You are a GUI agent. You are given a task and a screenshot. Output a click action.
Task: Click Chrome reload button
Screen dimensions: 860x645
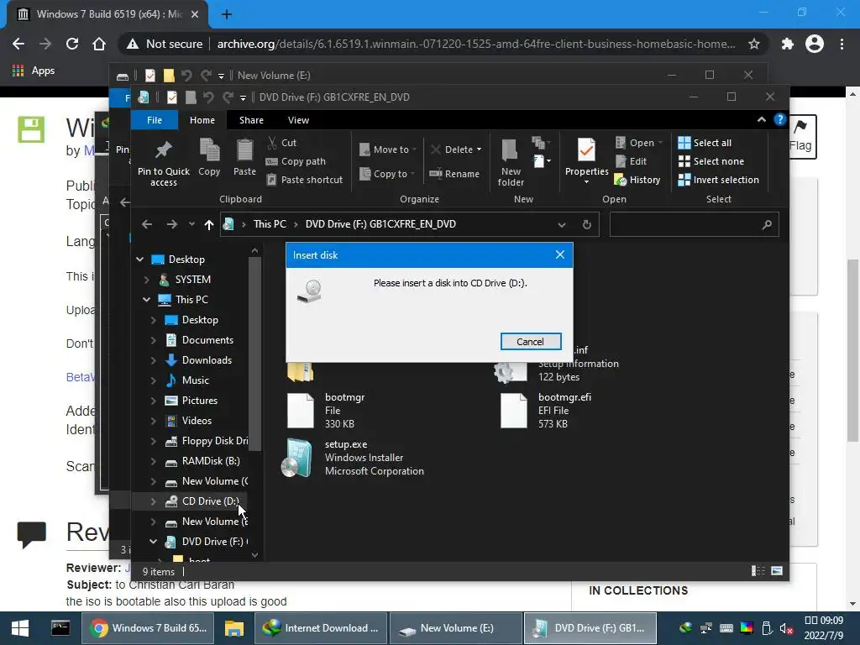(72, 44)
